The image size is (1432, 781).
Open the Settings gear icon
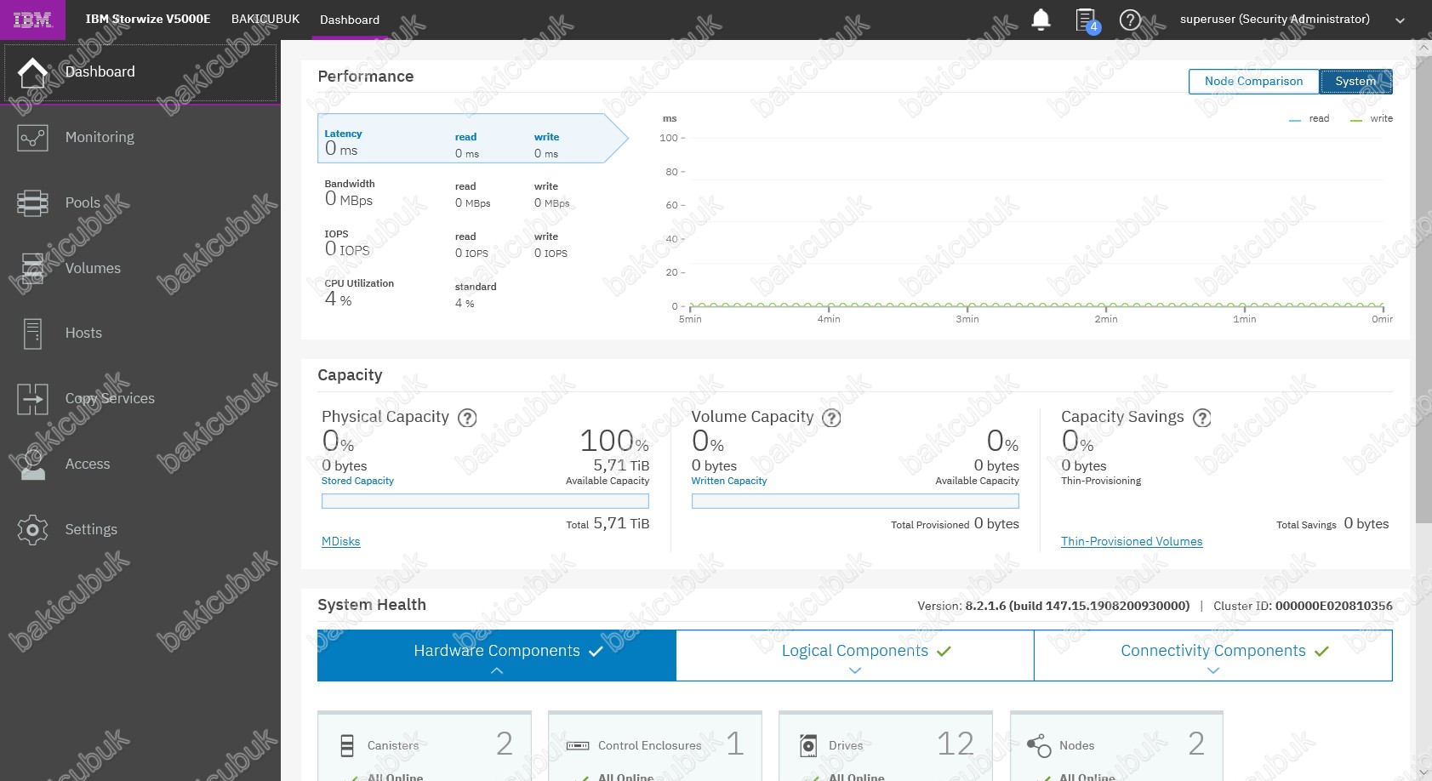point(32,530)
